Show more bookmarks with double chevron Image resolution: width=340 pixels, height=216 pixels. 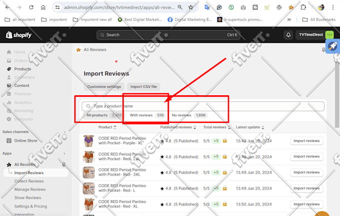[289, 19]
